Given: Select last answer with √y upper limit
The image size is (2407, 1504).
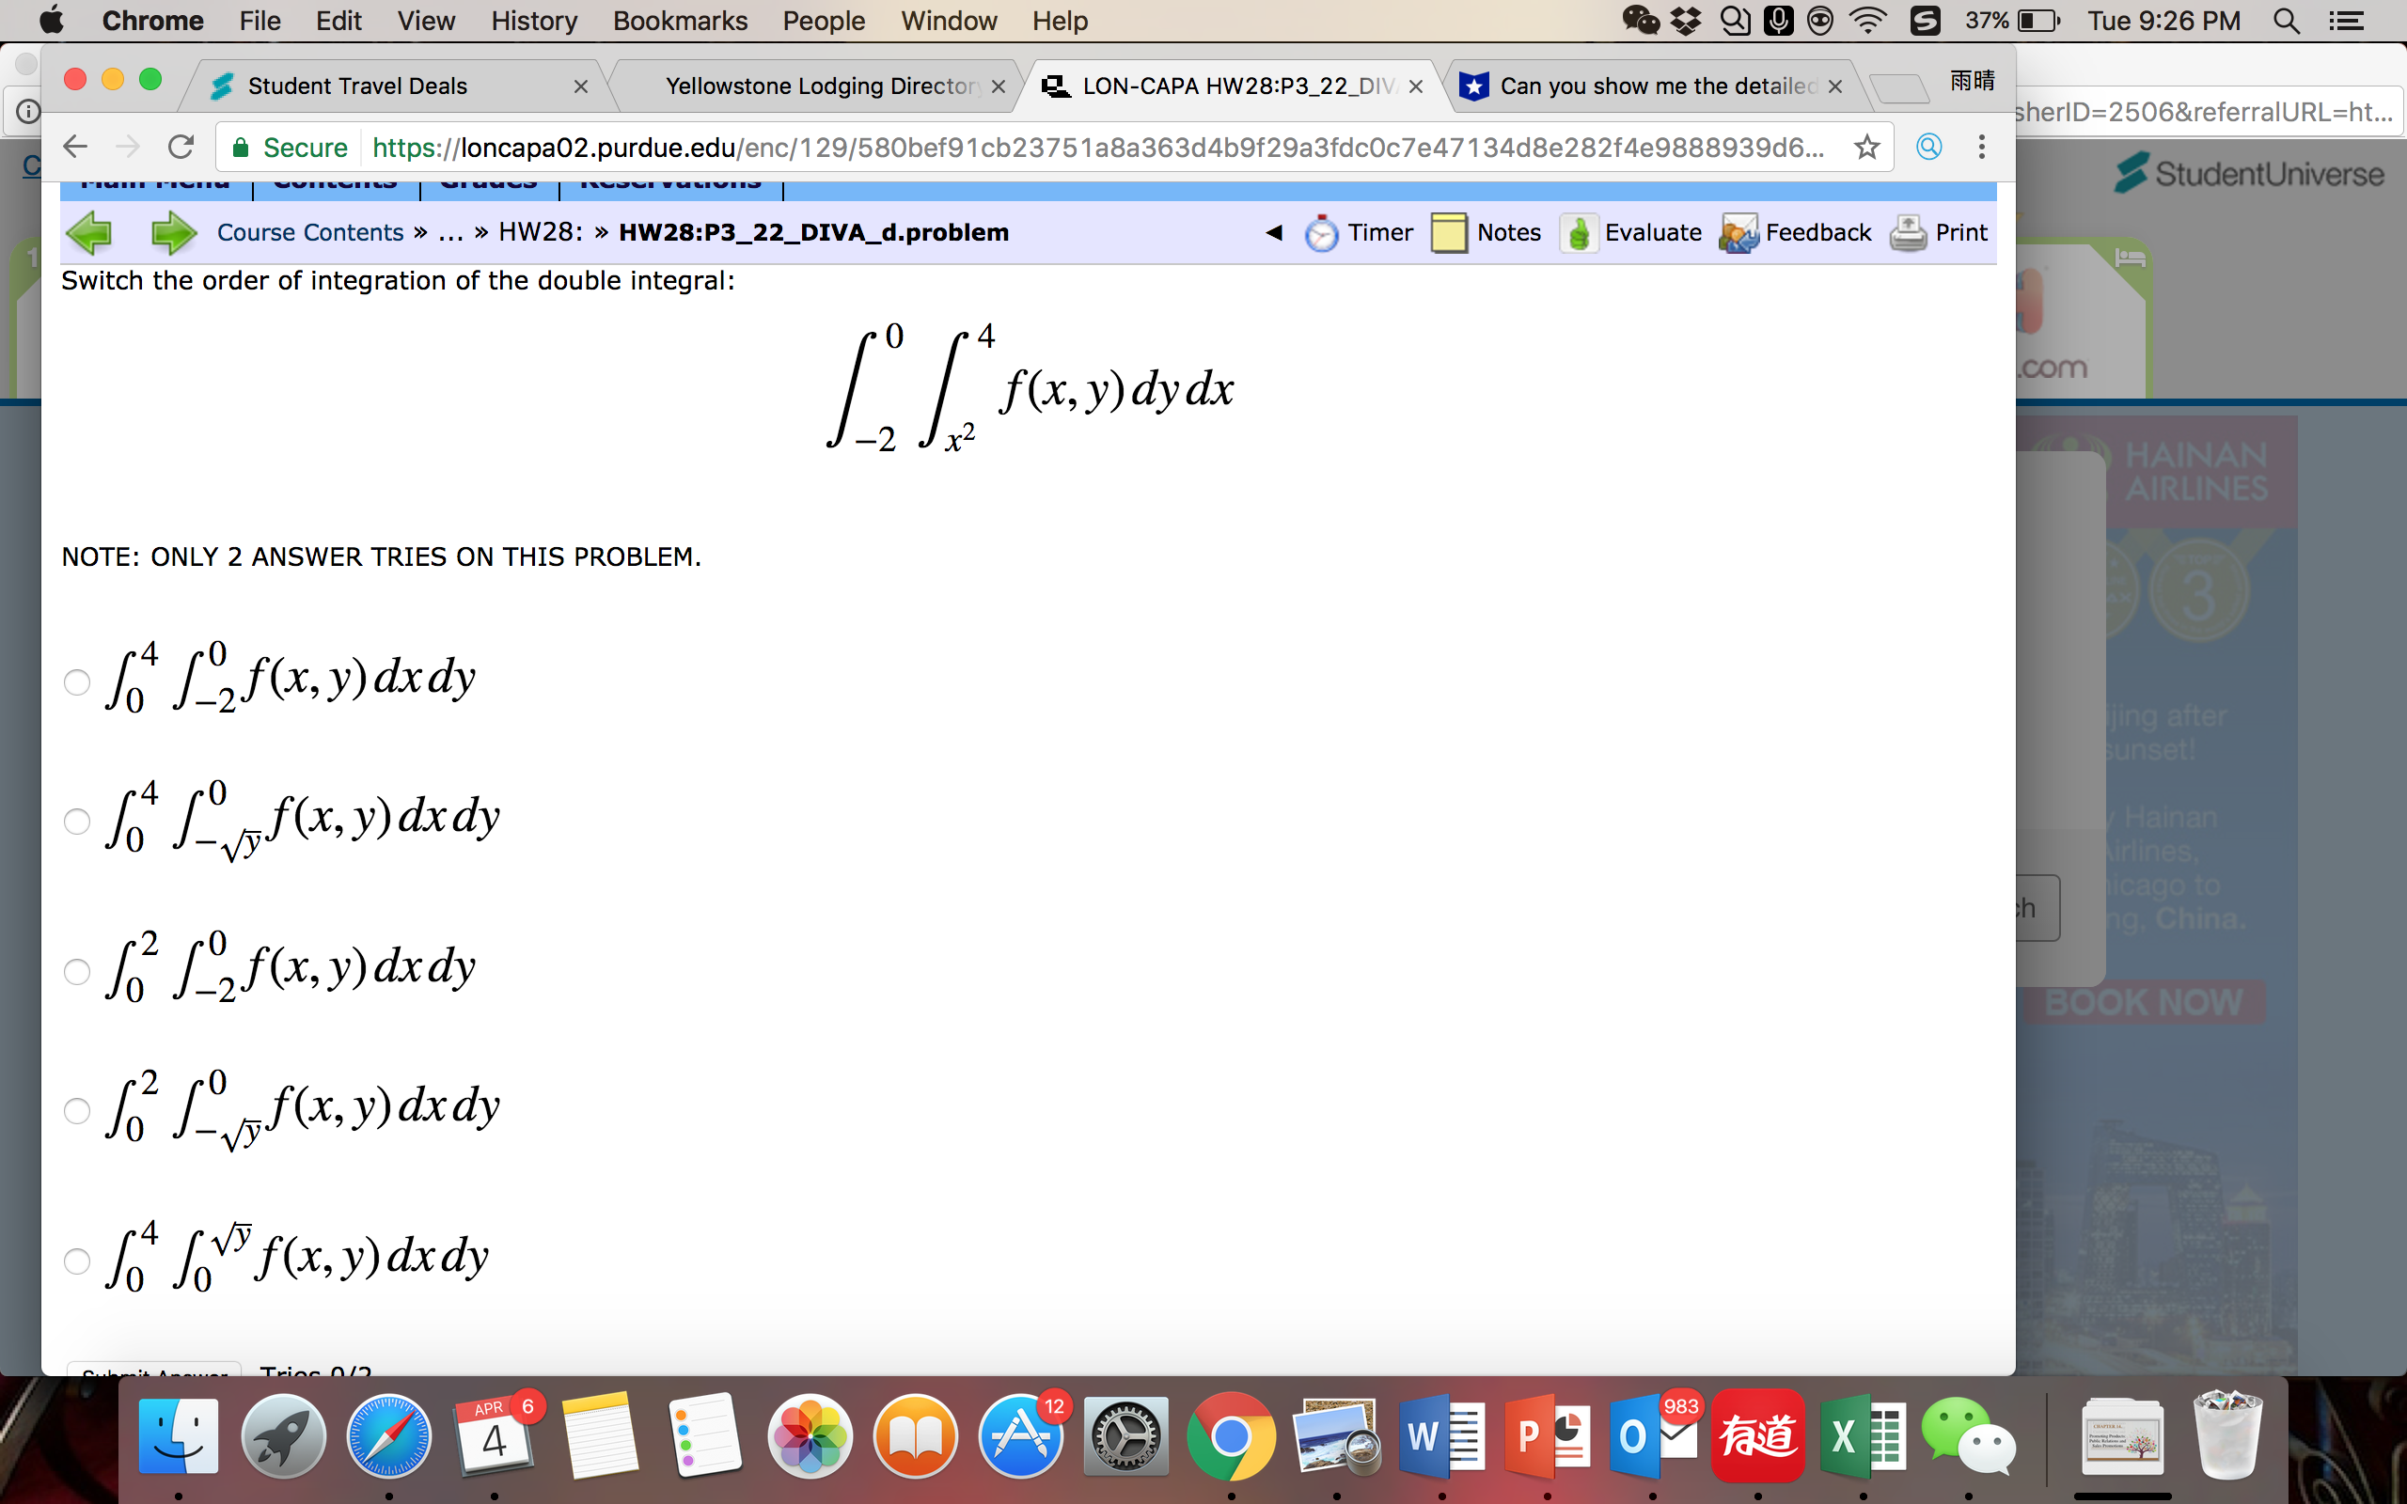Looking at the screenshot, I should [x=76, y=1261].
